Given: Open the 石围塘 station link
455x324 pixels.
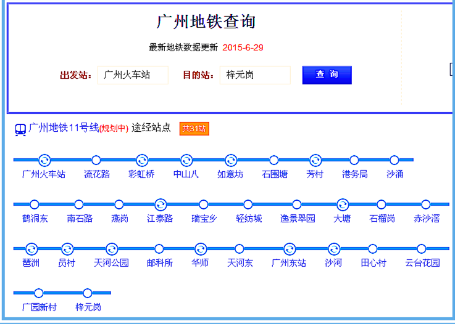Looking at the screenshot, I should [x=275, y=174].
